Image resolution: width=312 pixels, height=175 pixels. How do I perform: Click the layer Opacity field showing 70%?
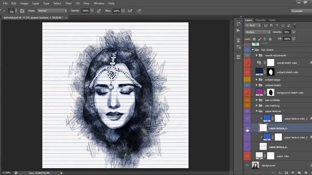[x=287, y=32]
